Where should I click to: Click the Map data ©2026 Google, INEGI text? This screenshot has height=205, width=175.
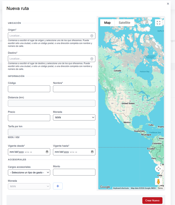(143, 188)
